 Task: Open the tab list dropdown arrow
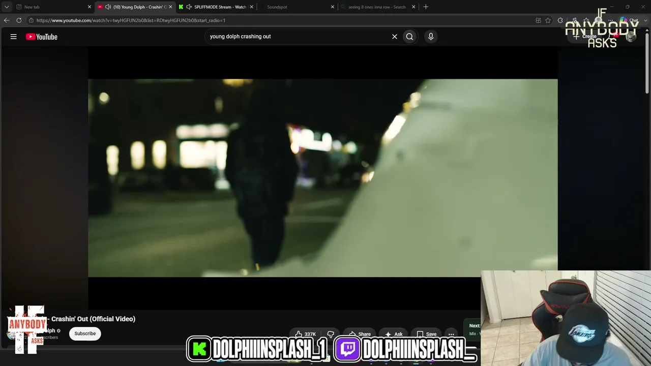(7, 7)
